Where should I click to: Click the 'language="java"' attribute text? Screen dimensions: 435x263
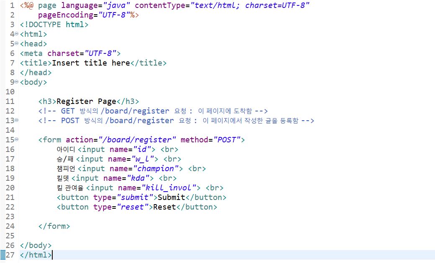pyautogui.click(x=96, y=5)
